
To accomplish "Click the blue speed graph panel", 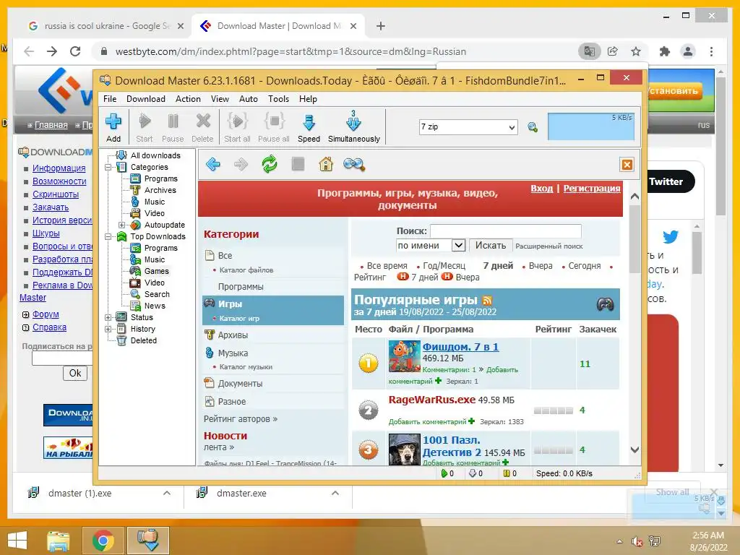I will pos(591,126).
